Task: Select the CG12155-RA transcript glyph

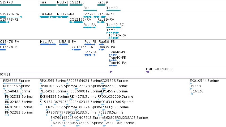Action: (76, 22)
